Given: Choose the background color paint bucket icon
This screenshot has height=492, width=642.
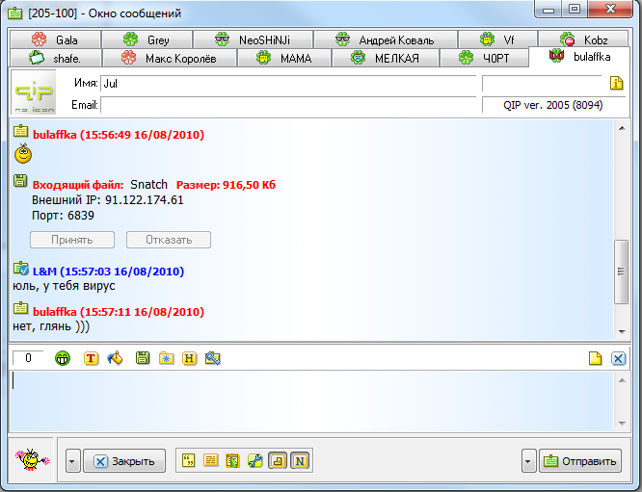Looking at the screenshot, I should click(115, 358).
